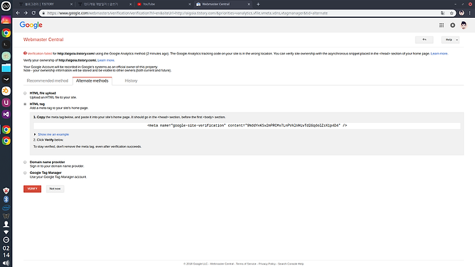Open the terminal from dock

click(6, 44)
